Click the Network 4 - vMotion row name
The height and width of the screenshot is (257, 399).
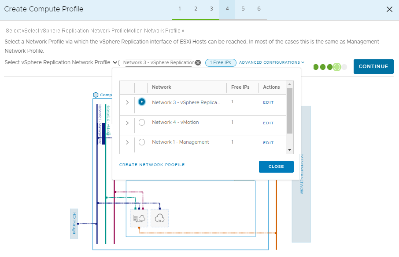(175, 122)
